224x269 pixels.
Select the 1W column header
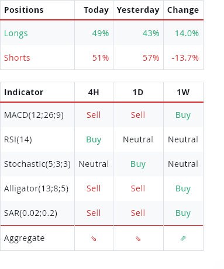[183, 92]
